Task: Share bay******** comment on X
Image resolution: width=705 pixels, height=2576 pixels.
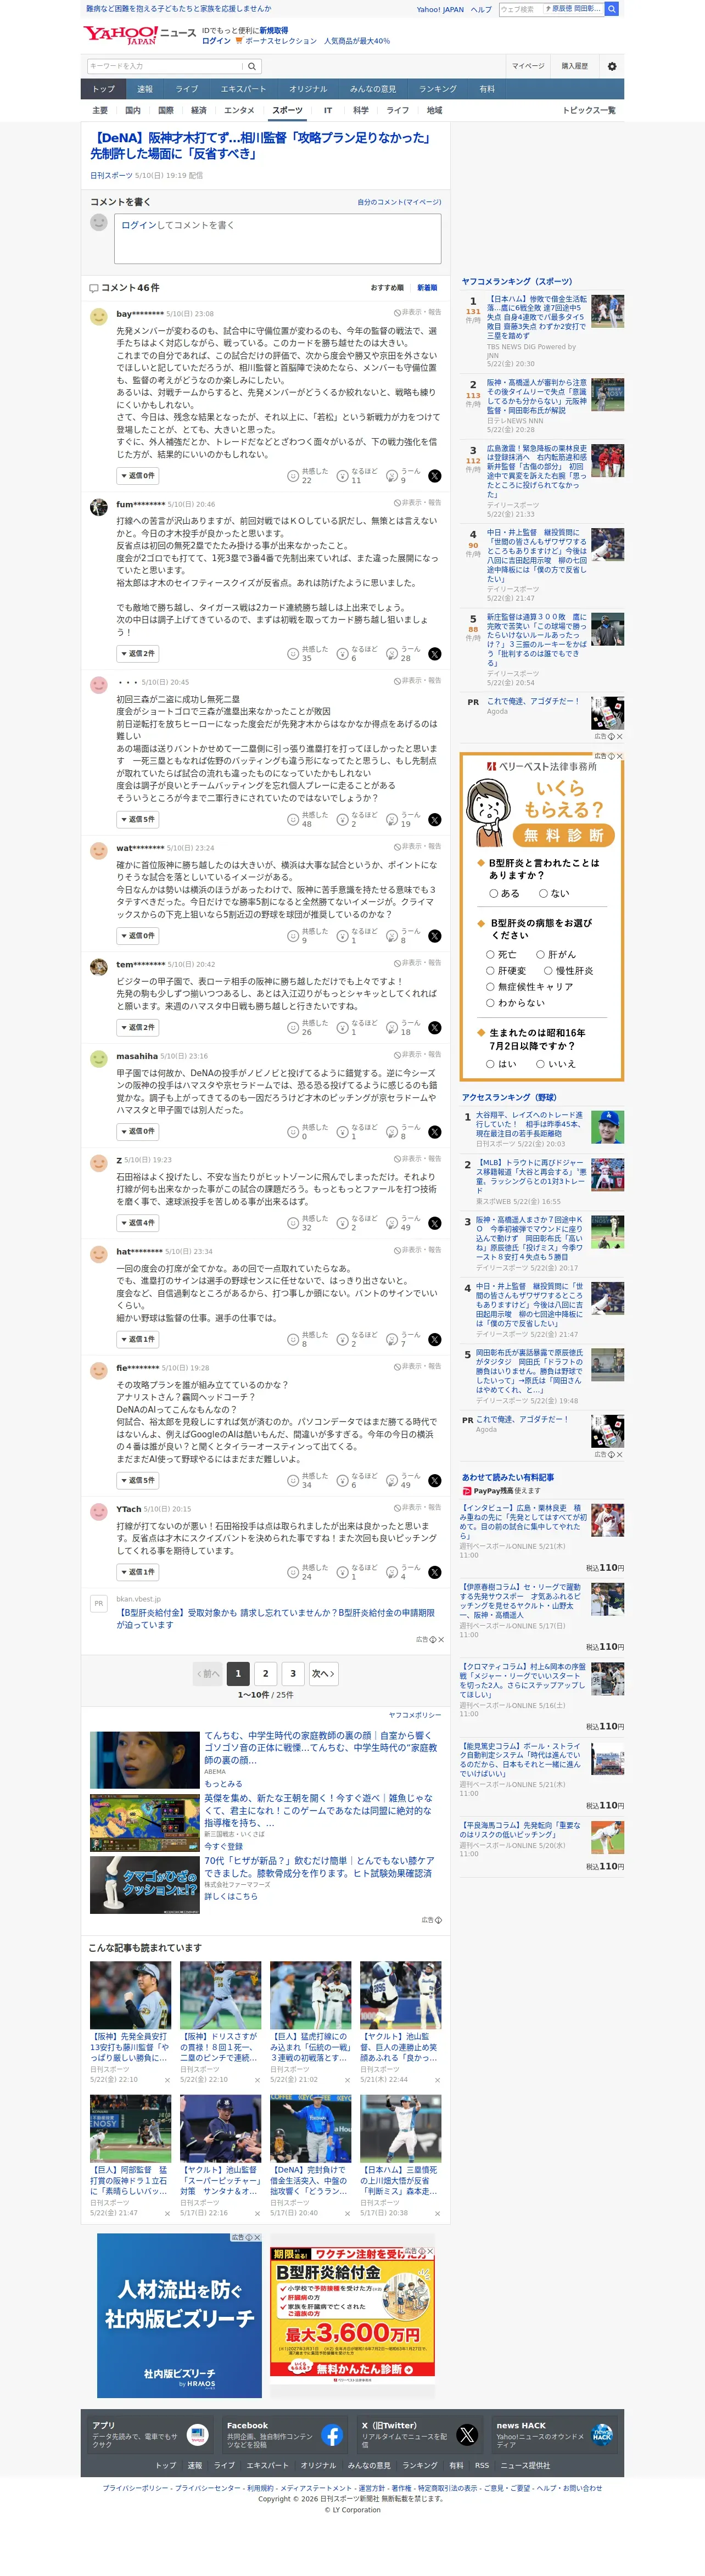Action: click(435, 476)
